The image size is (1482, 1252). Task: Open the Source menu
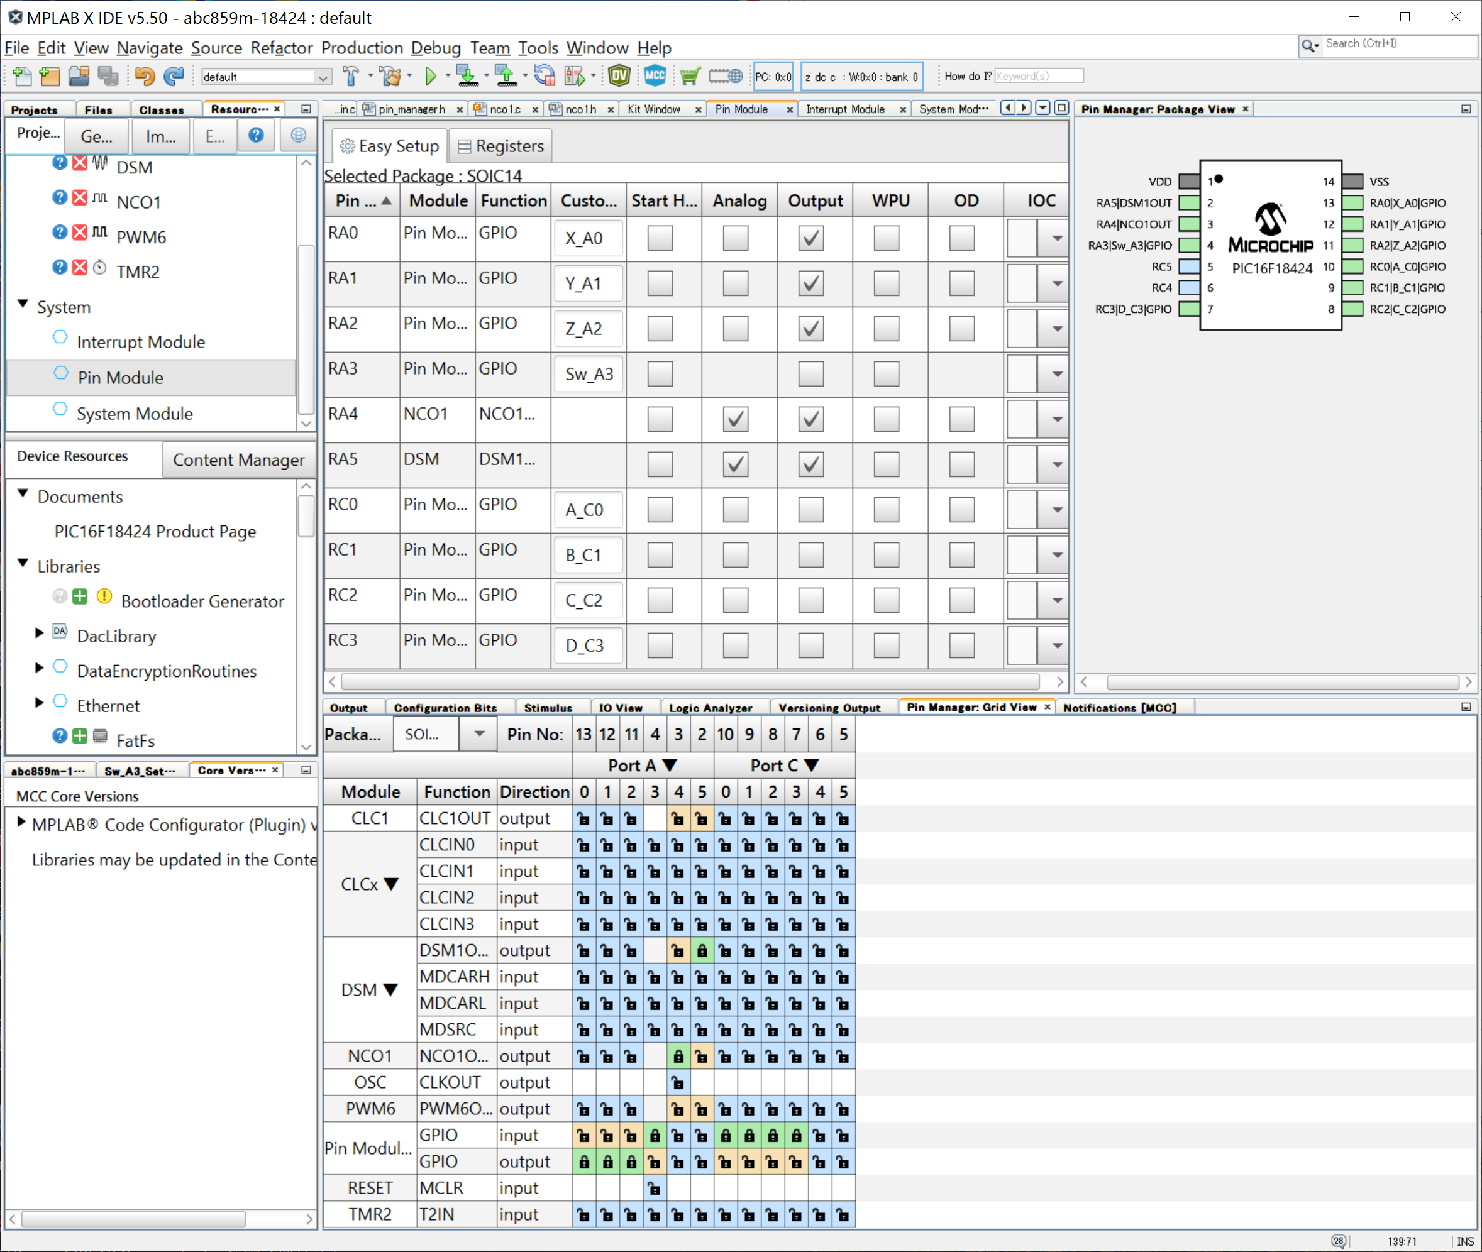[x=216, y=48]
